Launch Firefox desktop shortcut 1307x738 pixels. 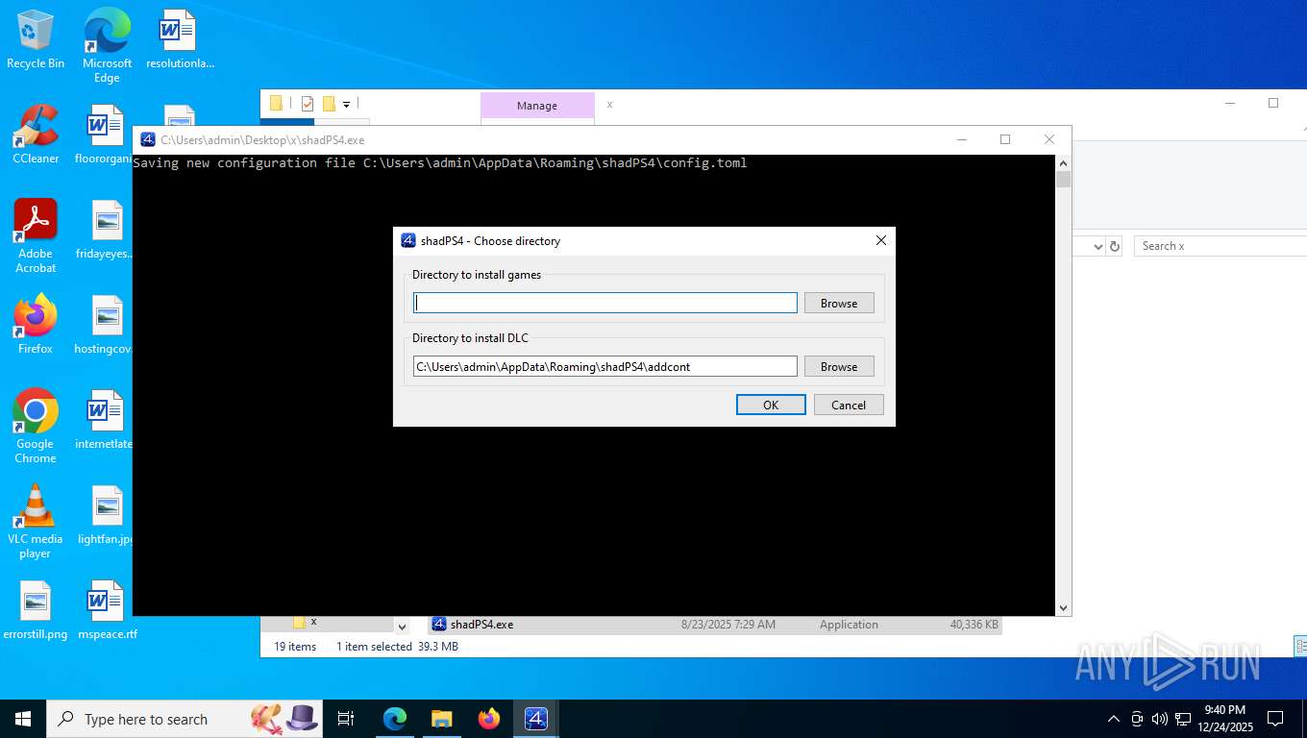point(36,325)
